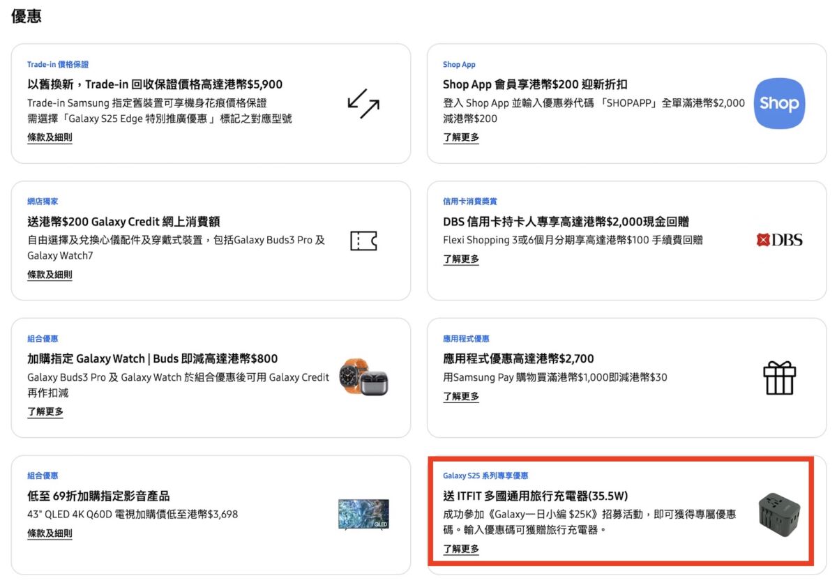Click the Galaxy Watch and Buds image
Screen dimensions: 837x585
click(x=363, y=377)
